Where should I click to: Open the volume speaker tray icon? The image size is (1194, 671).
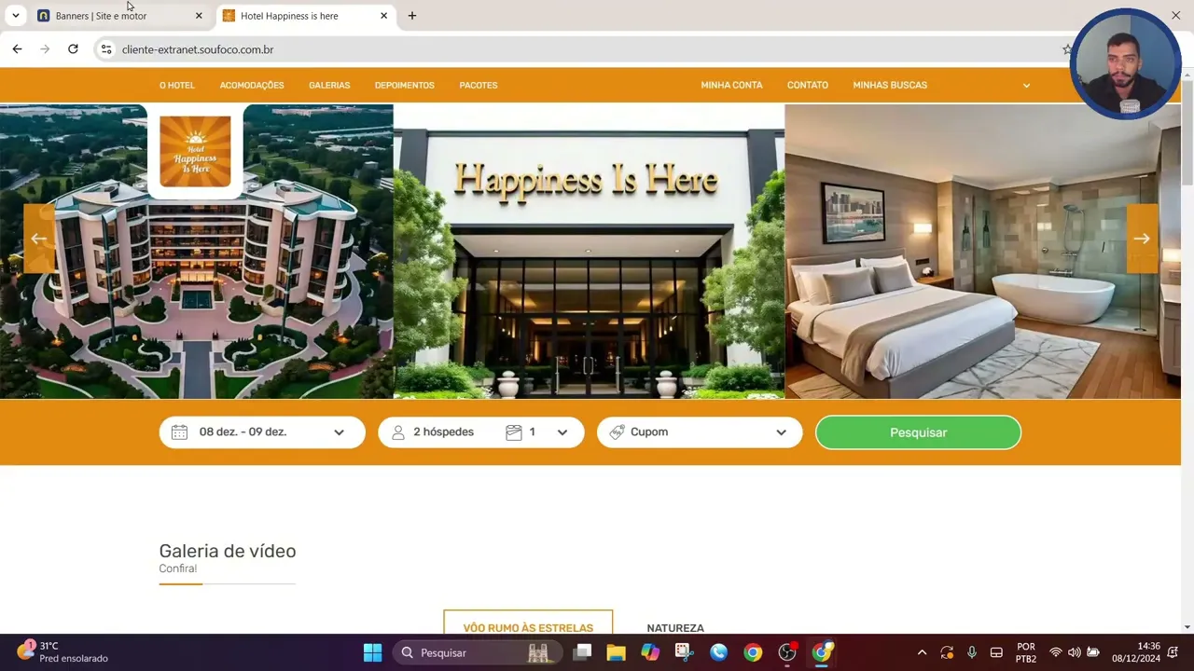(x=1075, y=652)
